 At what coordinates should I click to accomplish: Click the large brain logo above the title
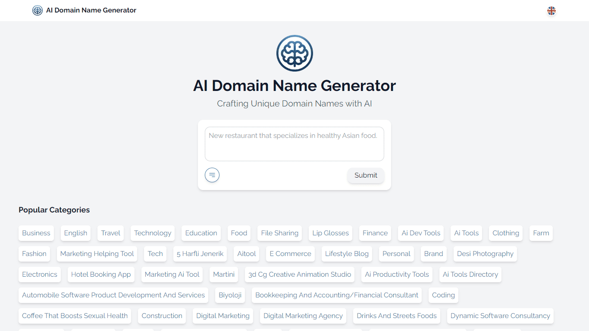[x=294, y=53]
